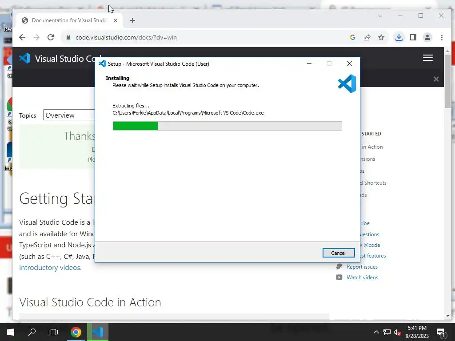The height and width of the screenshot is (341, 455).
Task: Click the network tray icon
Action: [x=387, y=332]
